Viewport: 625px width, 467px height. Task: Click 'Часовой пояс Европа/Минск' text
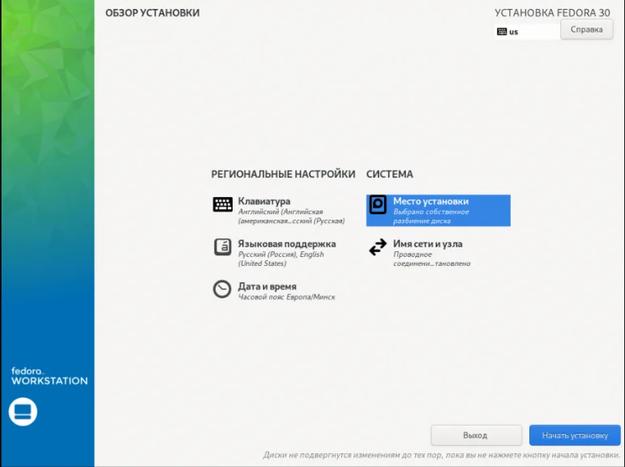click(x=287, y=297)
